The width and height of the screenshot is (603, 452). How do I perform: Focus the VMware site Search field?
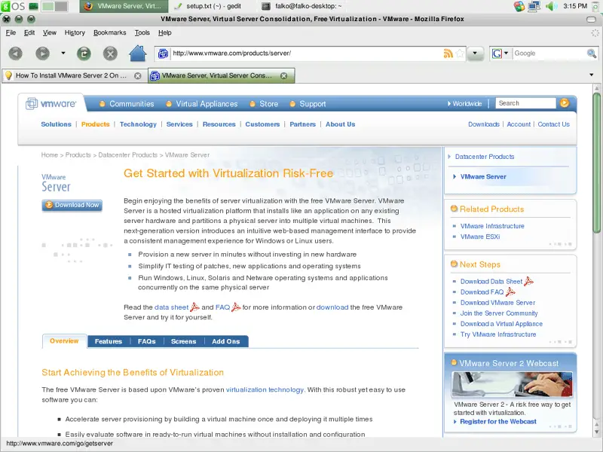point(525,103)
